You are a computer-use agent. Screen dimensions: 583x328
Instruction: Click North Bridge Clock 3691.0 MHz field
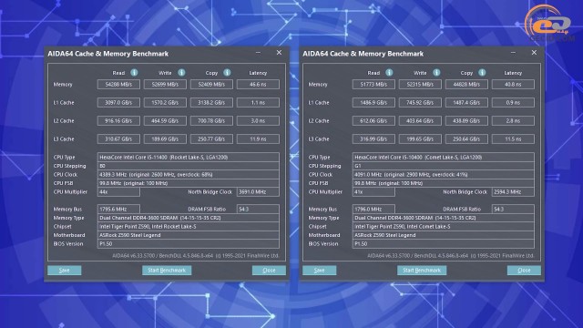pos(258,192)
